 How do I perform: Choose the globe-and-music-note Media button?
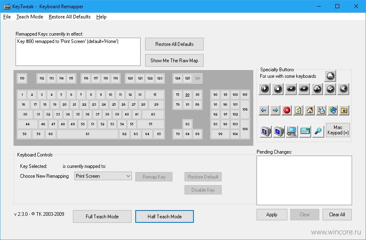coord(333,110)
